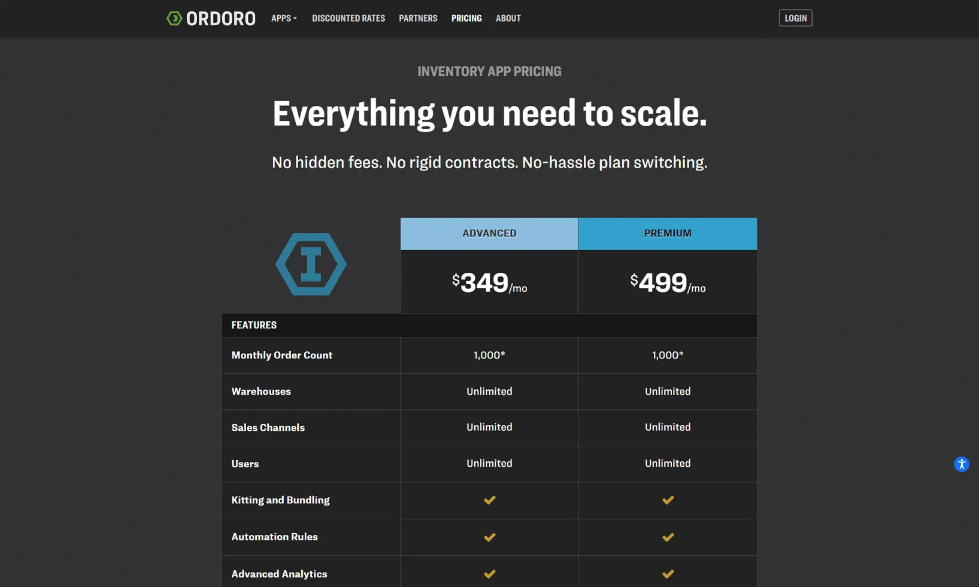The image size is (979, 587).
Task: Click Premium Sales Channels Unlimited value
Action: point(668,427)
